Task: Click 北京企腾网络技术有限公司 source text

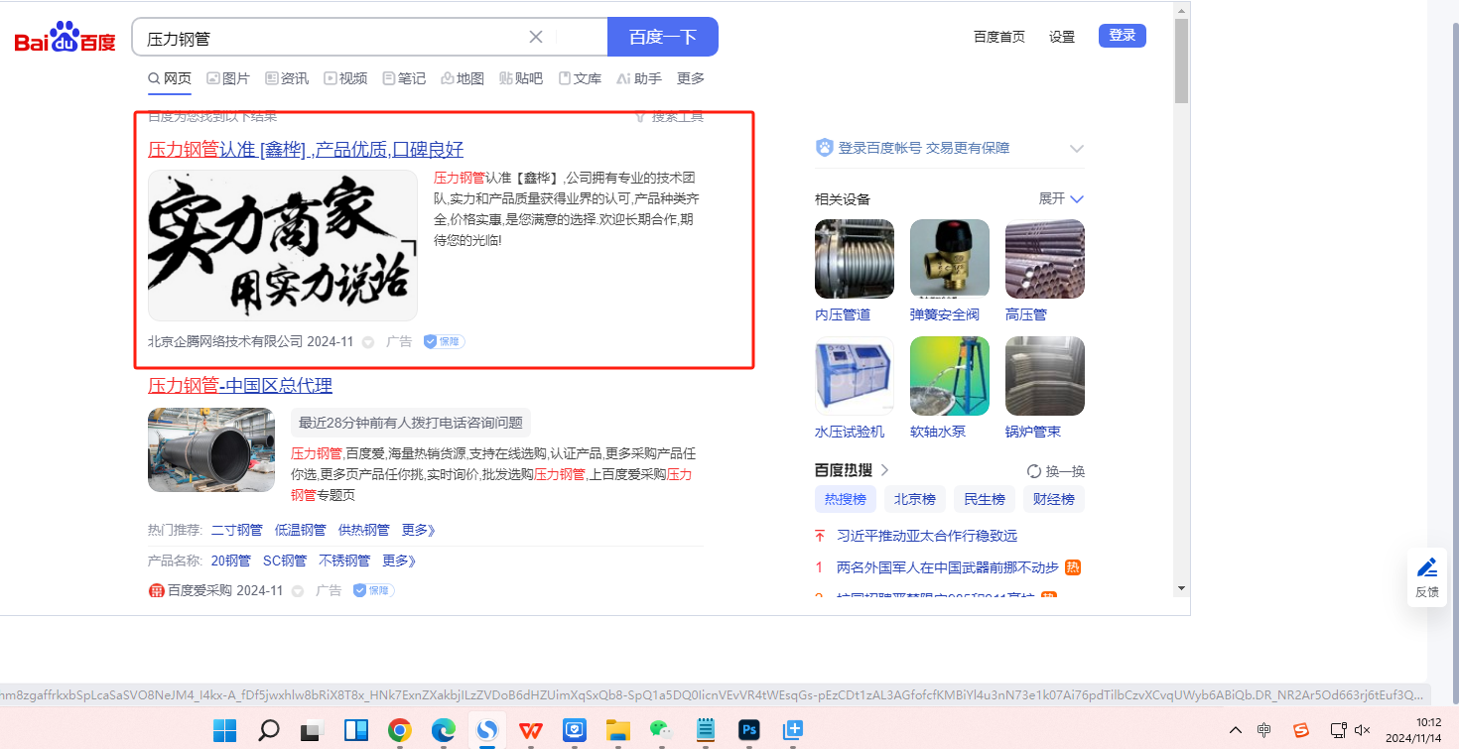Action: pos(225,341)
